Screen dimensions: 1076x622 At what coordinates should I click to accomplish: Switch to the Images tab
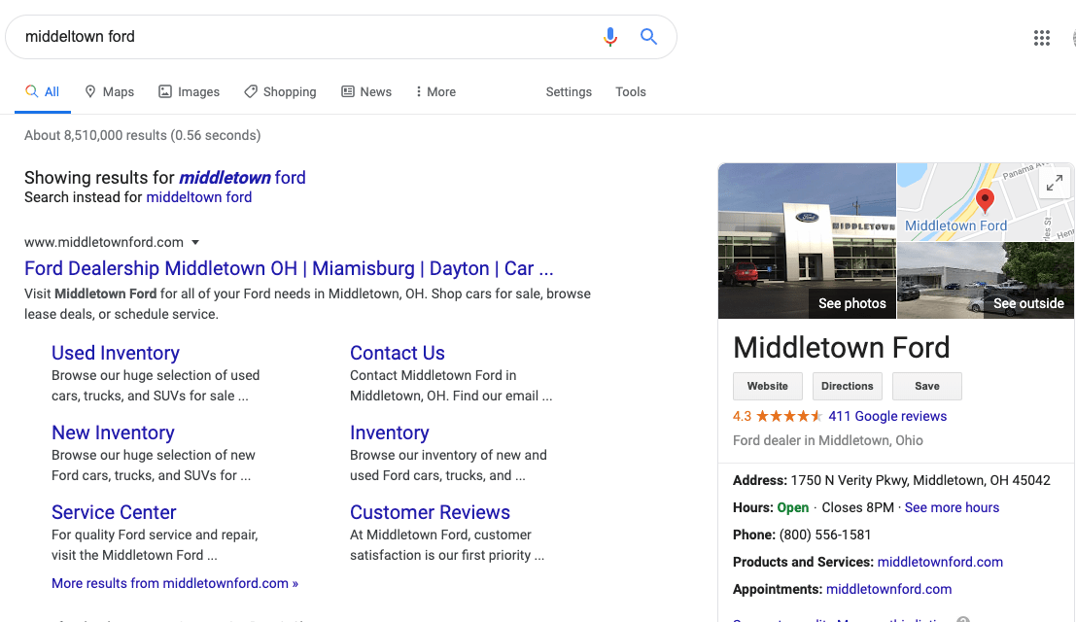click(x=190, y=91)
